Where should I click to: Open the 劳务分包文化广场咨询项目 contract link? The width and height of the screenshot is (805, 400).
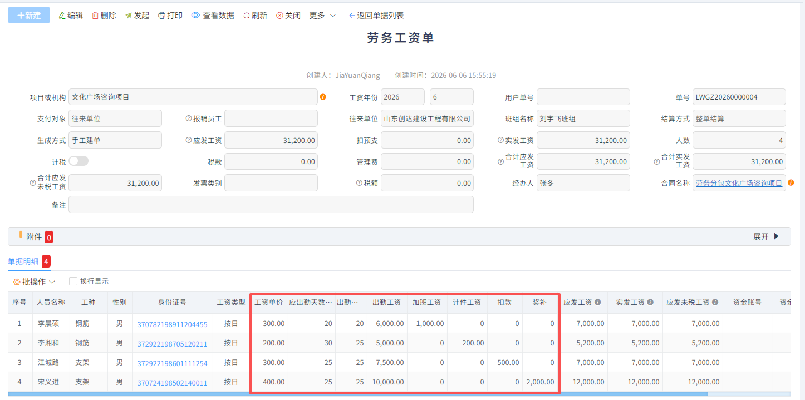coord(739,183)
